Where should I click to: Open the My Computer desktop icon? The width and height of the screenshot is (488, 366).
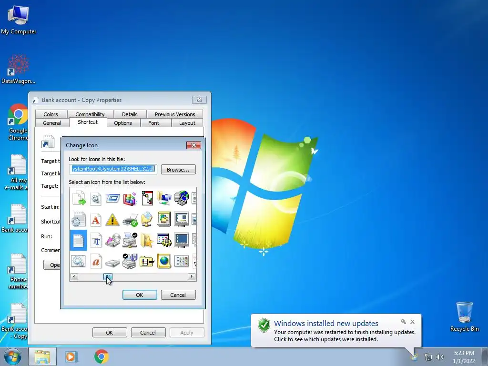coord(19,20)
